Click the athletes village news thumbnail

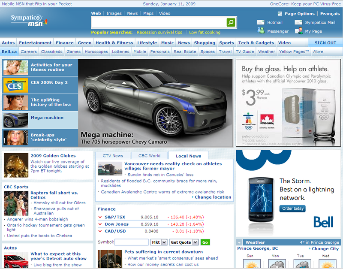tap(110, 169)
